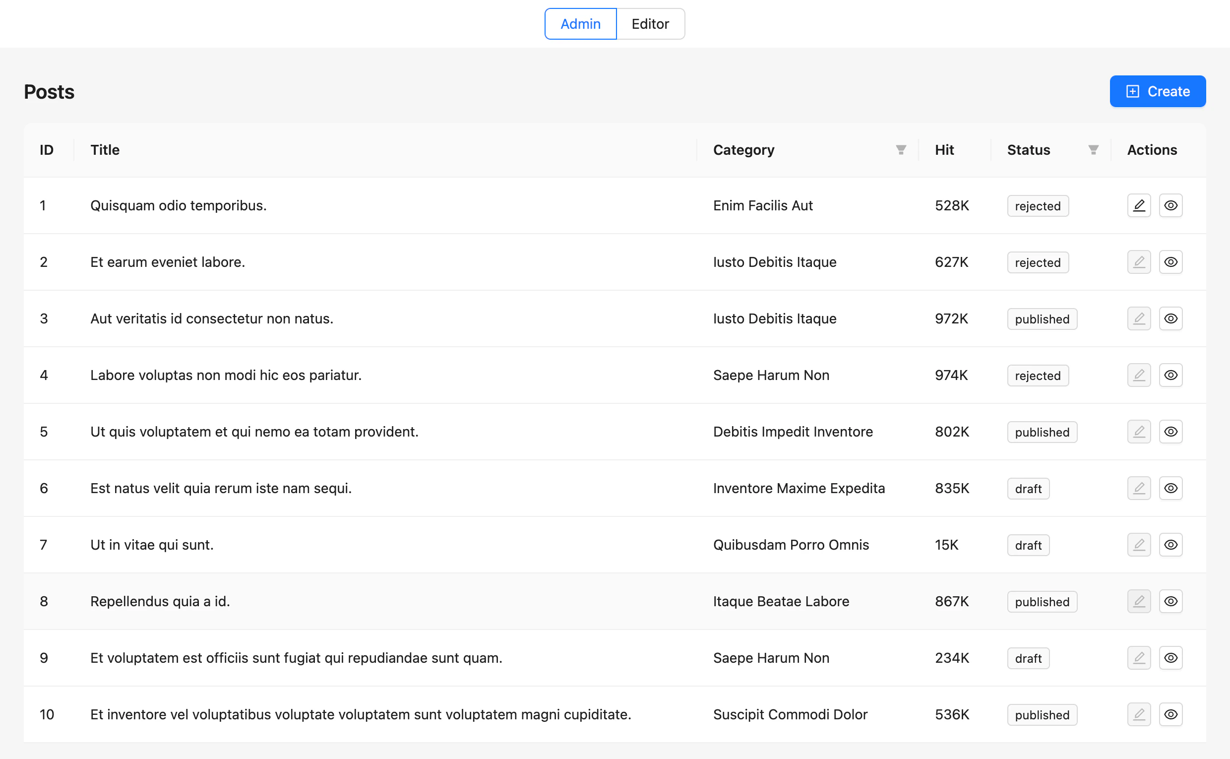
Task: Show post 4 using the eye icon
Action: (1171, 375)
